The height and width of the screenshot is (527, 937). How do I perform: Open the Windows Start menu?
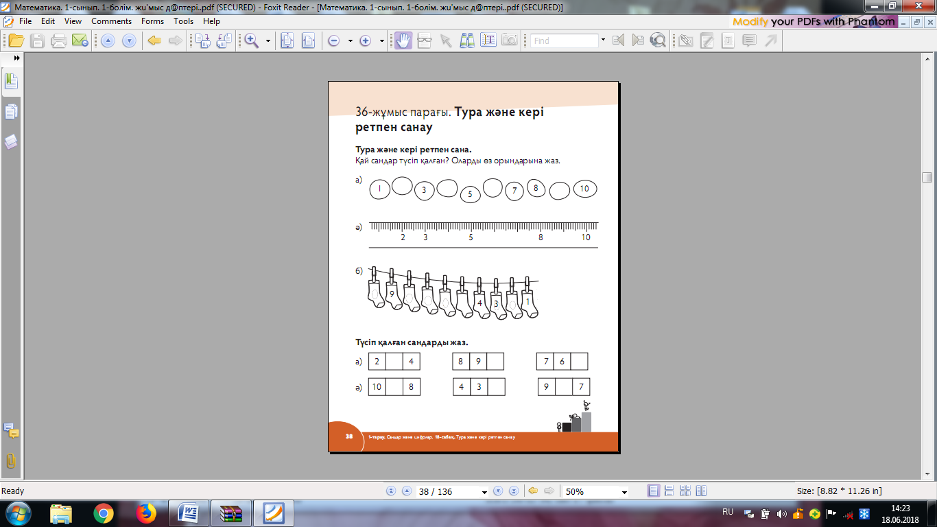[17, 513]
